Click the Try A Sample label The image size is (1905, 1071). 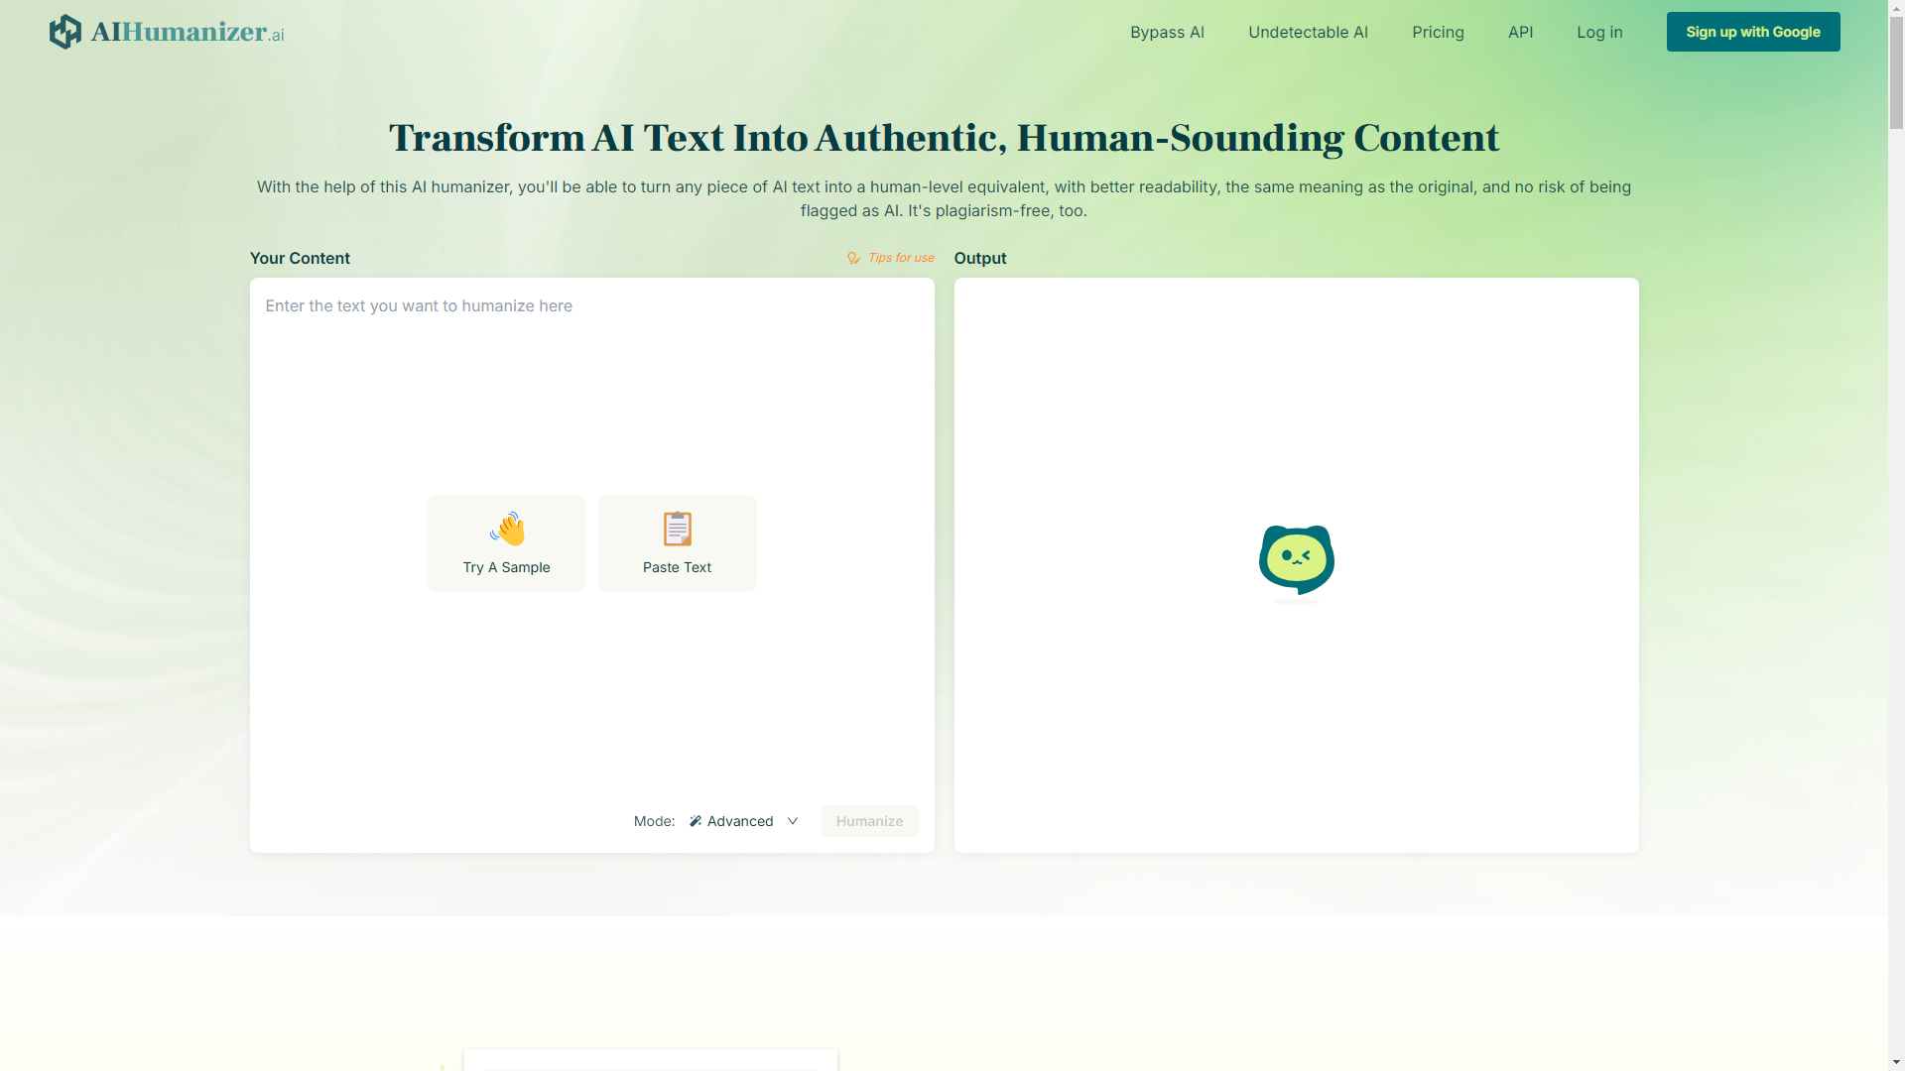506,567
